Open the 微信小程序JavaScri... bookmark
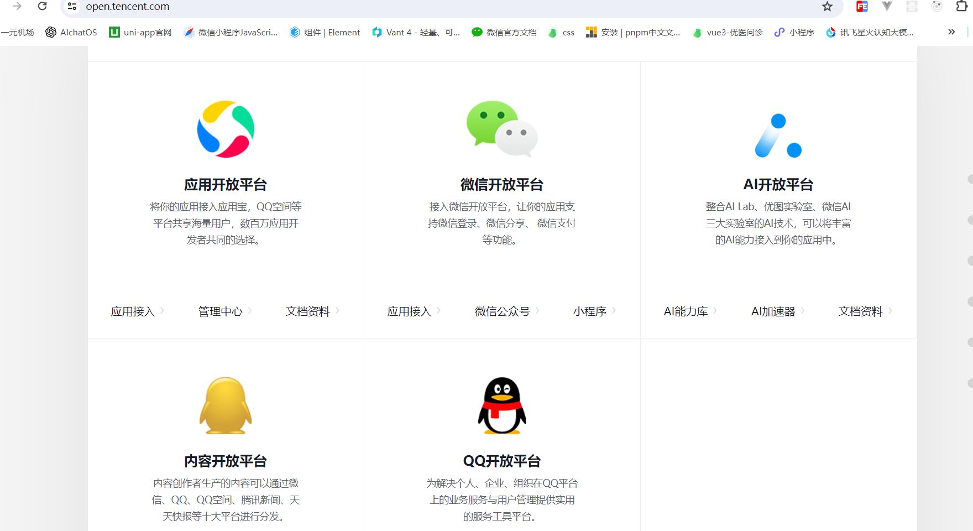Screen dimensions: 973x531 pos(231,32)
